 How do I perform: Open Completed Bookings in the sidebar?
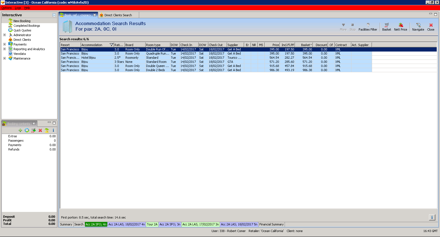[27, 26]
